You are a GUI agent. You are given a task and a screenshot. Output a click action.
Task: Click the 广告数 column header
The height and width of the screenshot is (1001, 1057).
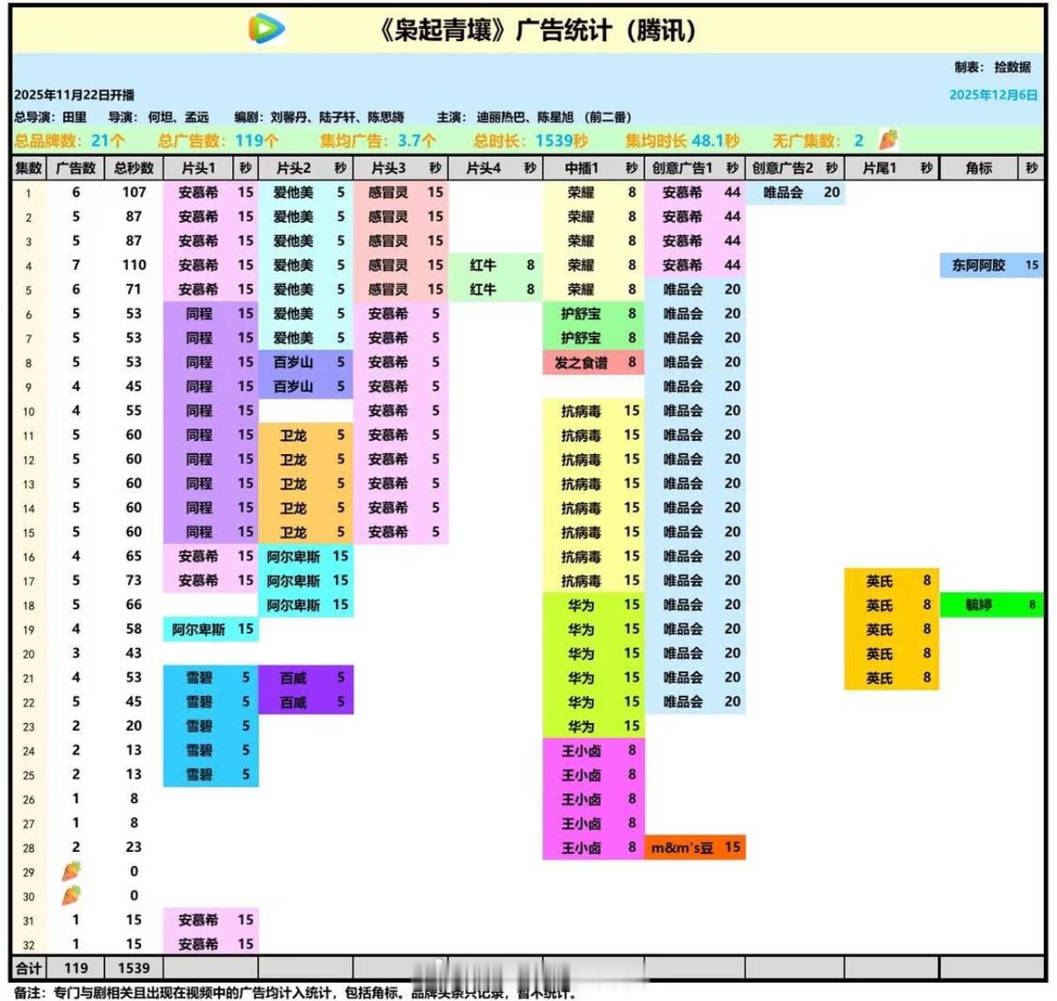[x=75, y=167]
